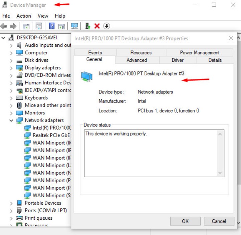241x235 pixels.
Task: Select the Human Interface Devices icon
Action: (x=19, y=83)
